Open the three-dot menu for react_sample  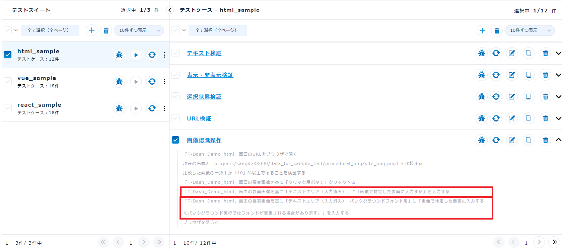[164, 108]
